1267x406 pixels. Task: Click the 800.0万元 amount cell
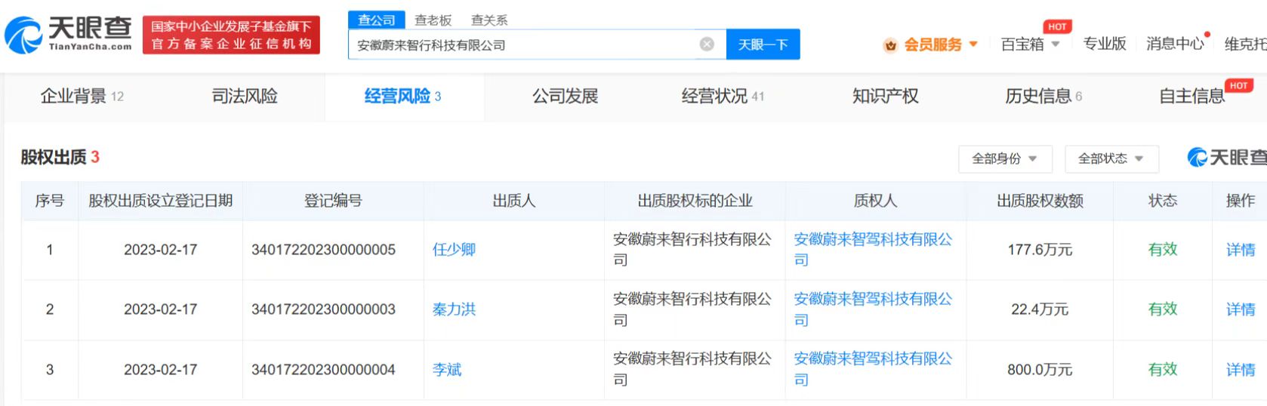[1040, 370]
